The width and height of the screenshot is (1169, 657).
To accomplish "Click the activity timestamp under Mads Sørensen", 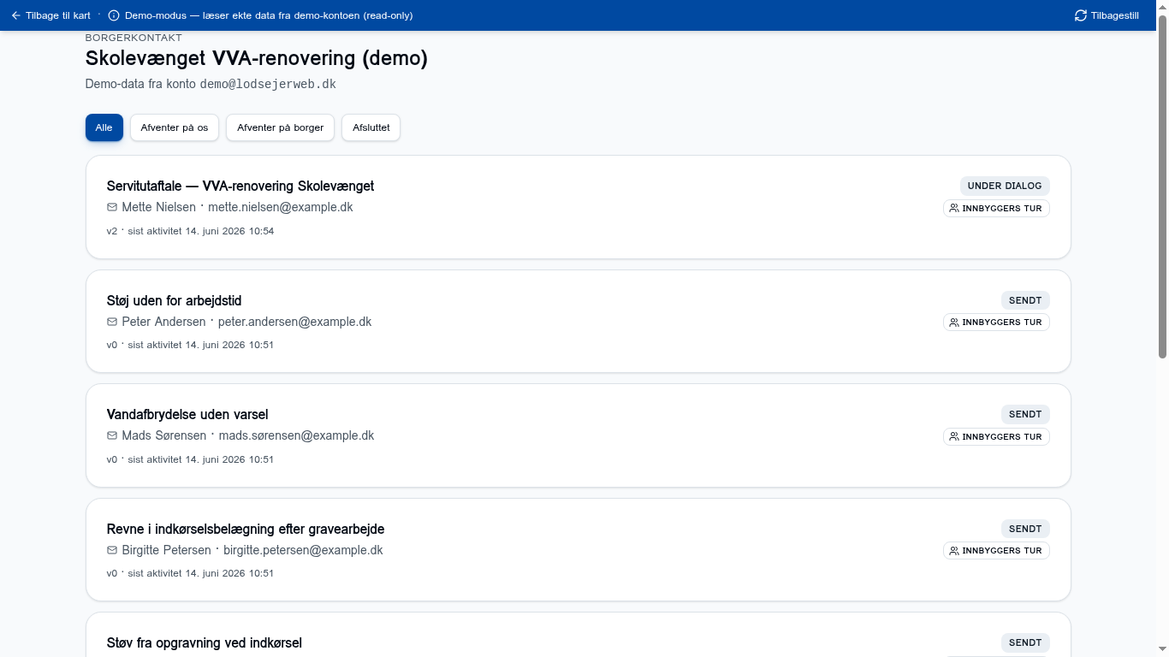I will click(x=190, y=459).
